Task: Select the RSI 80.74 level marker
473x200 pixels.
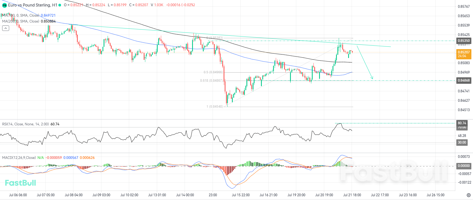Action: [462, 123]
